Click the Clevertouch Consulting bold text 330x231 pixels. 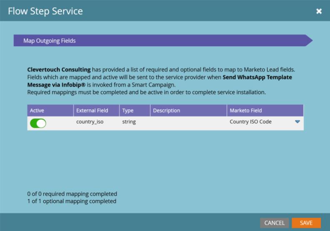pyautogui.click(x=59, y=70)
